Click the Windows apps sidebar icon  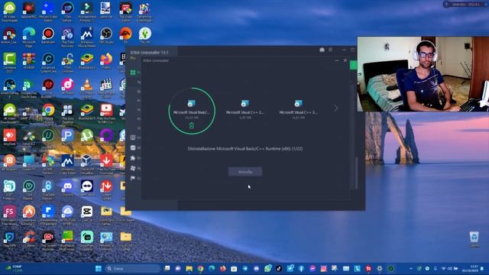133,168
